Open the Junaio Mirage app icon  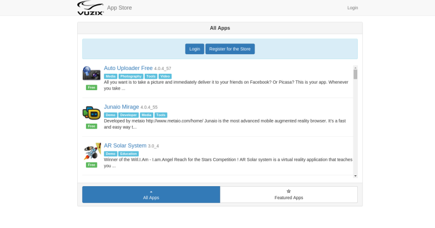pyautogui.click(x=91, y=113)
